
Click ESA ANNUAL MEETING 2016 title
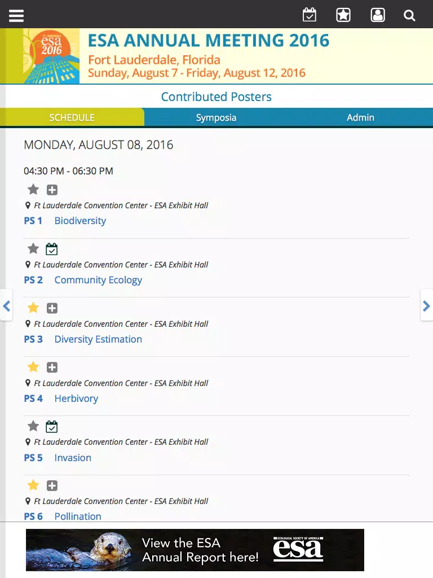click(x=209, y=40)
